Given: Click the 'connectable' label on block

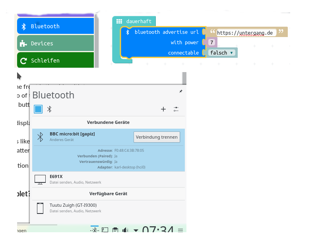Looking at the screenshot, I should coord(183,53).
